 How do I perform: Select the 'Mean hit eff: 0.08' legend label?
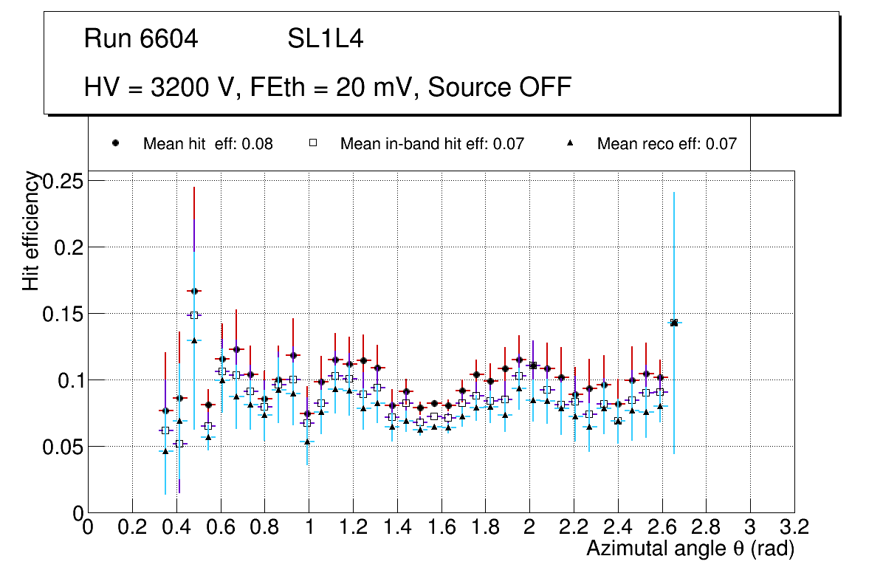(207, 144)
